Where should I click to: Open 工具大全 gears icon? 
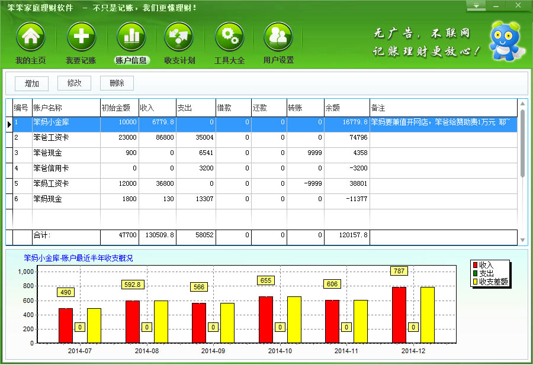point(229,38)
